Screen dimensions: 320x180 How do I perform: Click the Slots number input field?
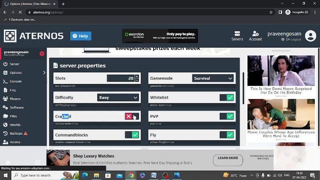tap(120, 78)
